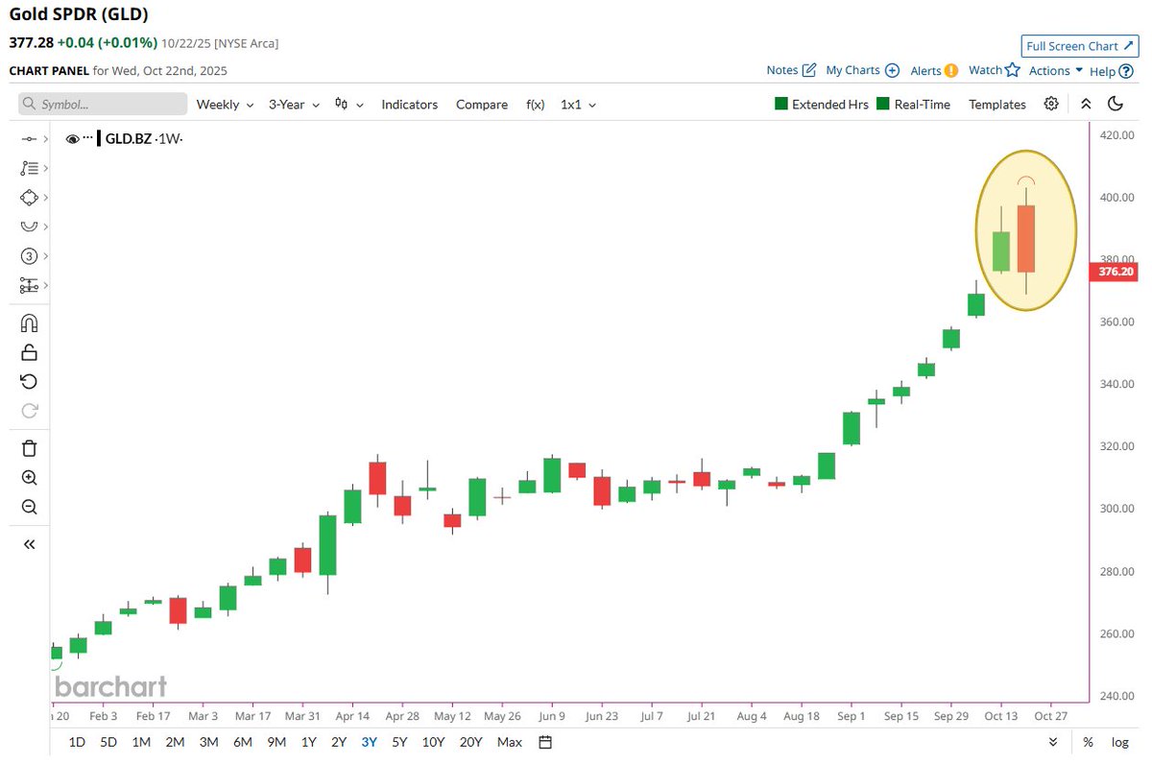Open the GLD.BZ series more options dots
This screenshot has width=1152, height=763.
(x=87, y=139)
